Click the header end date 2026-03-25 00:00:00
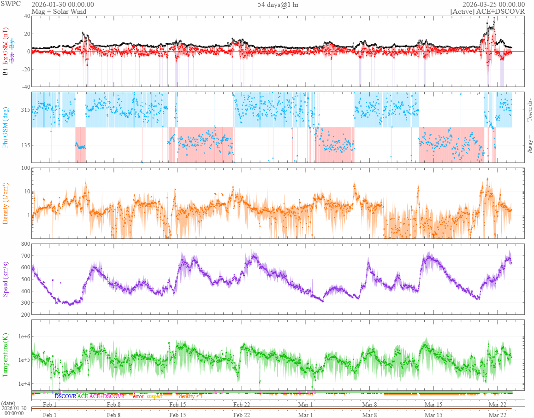 pyautogui.click(x=493, y=5)
